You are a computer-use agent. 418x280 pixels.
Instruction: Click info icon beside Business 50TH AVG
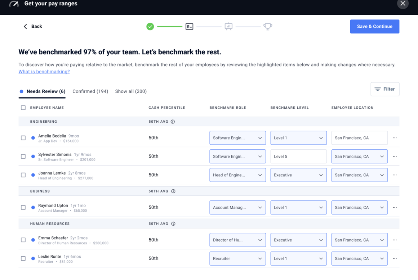(x=173, y=191)
